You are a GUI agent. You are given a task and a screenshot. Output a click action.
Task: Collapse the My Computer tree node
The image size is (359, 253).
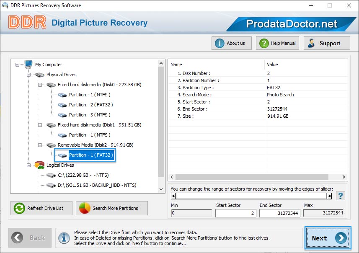[18, 65]
